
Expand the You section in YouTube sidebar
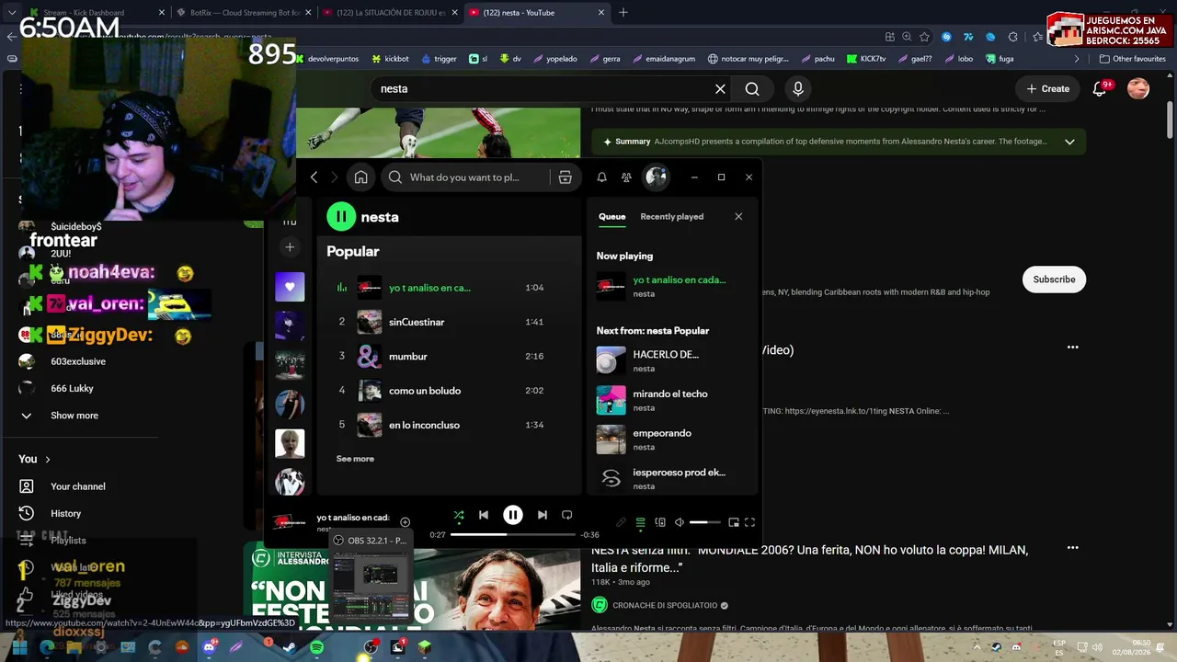click(34, 459)
